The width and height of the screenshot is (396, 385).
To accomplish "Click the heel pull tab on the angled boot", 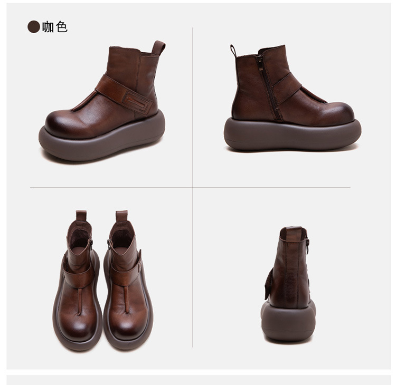I will pos(159,47).
